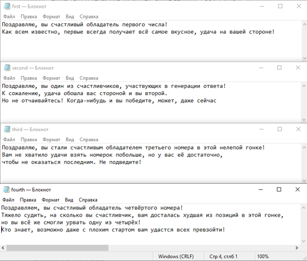This screenshot has height=261, width=307.
Task: Click the line starting 'Тяжело судить'
Action: pyautogui.click(x=142, y=215)
